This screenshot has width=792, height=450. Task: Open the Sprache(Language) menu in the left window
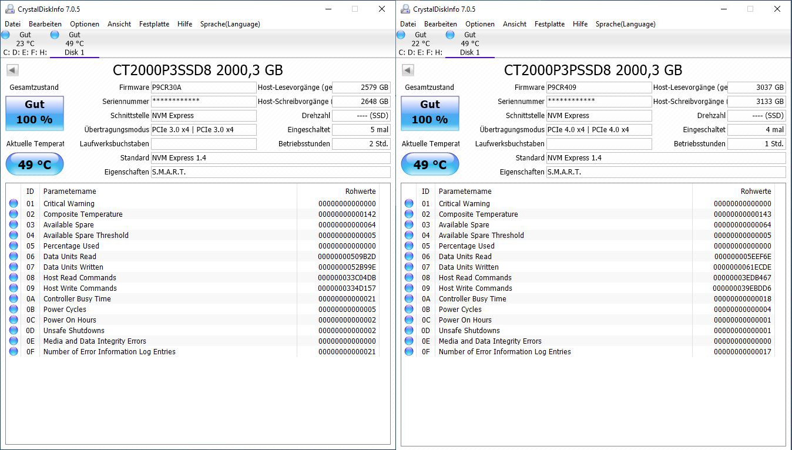pos(230,24)
